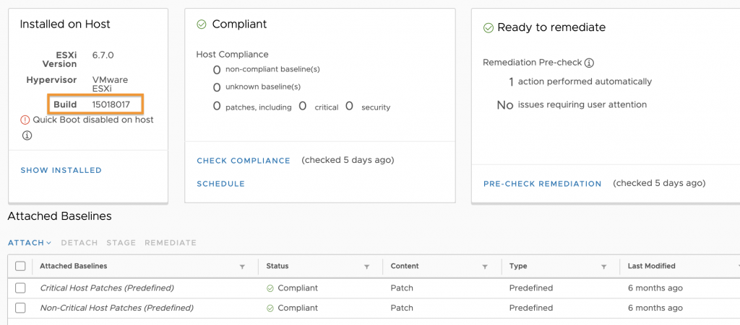This screenshot has width=740, height=325.
Task: Open the Last Modified column sort arrow
Action: pyautogui.click(x=737, y=267)
